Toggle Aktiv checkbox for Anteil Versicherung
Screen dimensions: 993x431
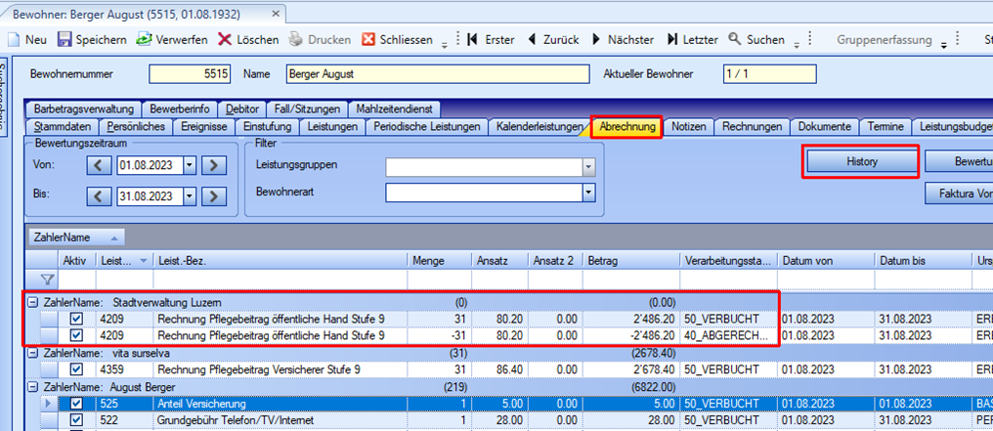click(76, 404)
